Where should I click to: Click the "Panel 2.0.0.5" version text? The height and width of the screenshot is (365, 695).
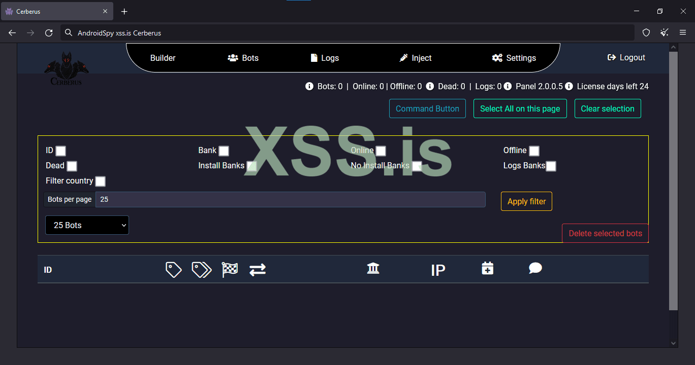(x=539, y=86)
